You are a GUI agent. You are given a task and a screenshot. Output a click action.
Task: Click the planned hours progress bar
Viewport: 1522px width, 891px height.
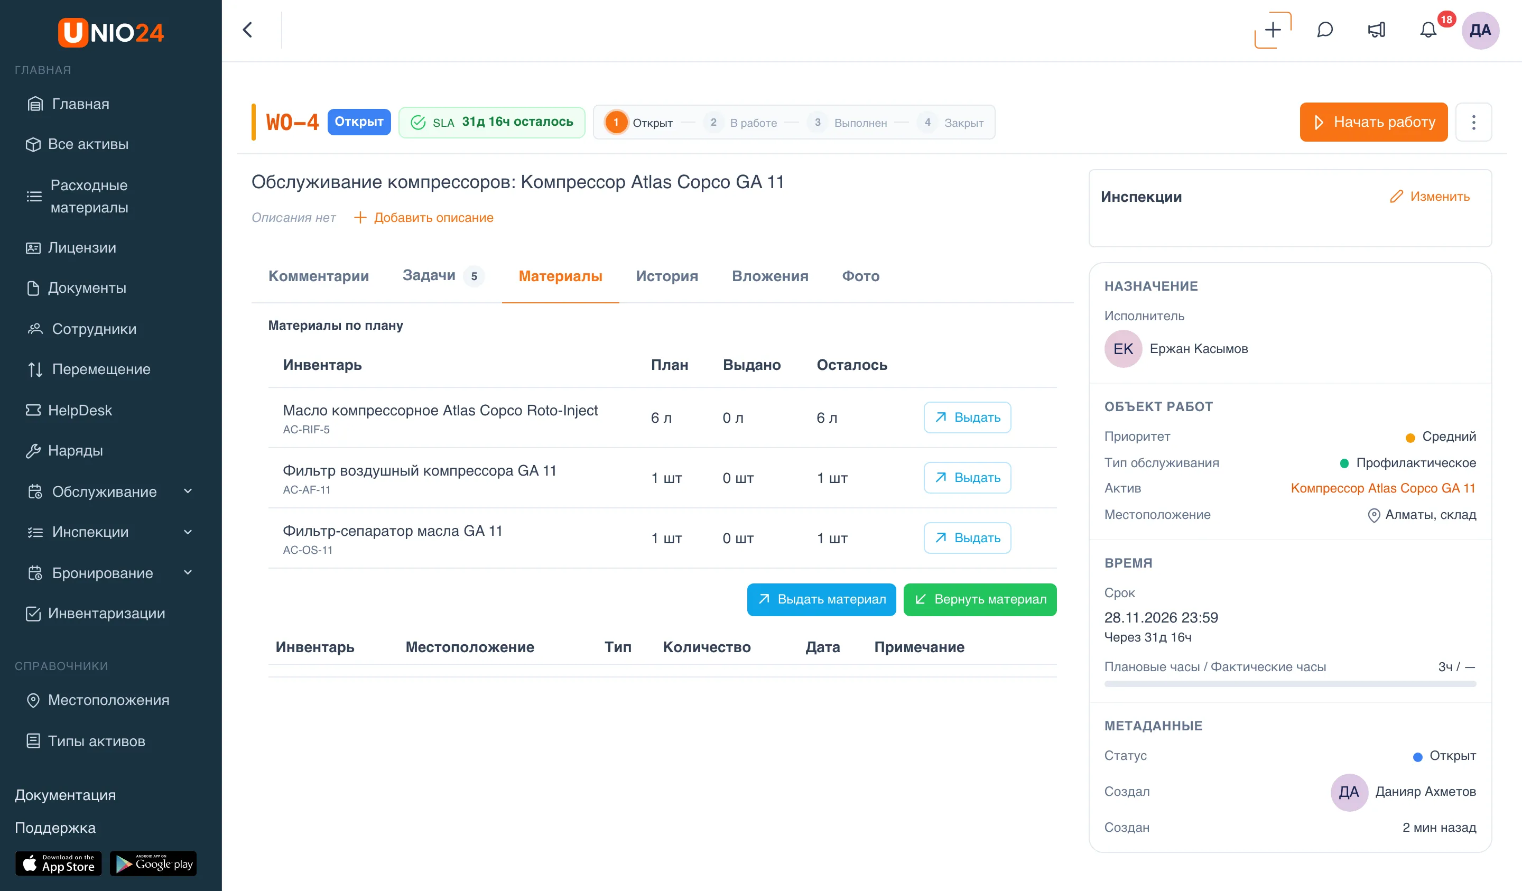1290,684
